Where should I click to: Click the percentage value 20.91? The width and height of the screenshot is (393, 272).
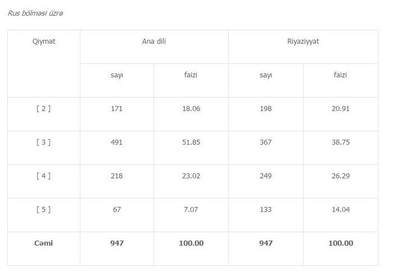pos(341,109)
